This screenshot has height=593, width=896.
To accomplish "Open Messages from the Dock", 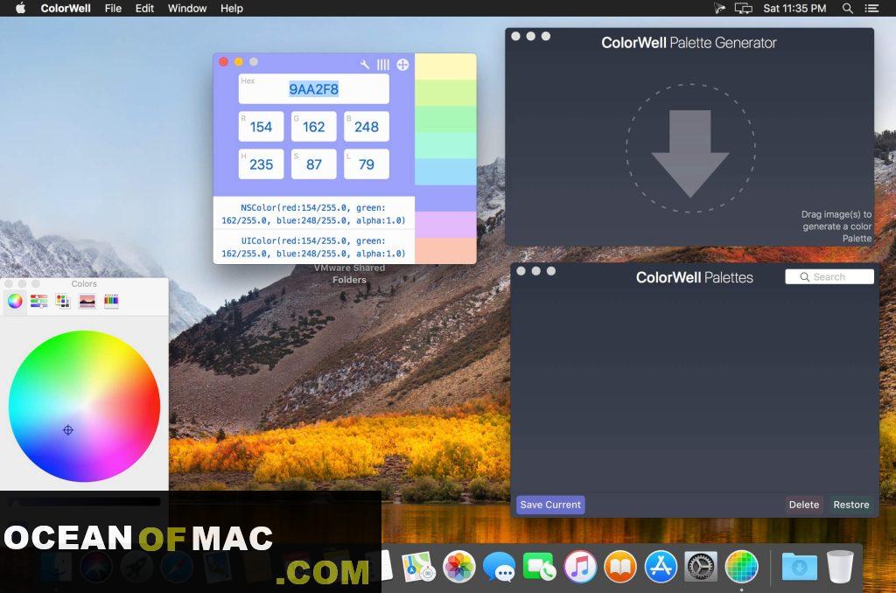I will (499, 568).
